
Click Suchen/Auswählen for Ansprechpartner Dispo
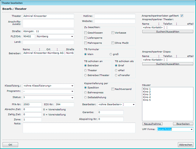click(167, 64)
